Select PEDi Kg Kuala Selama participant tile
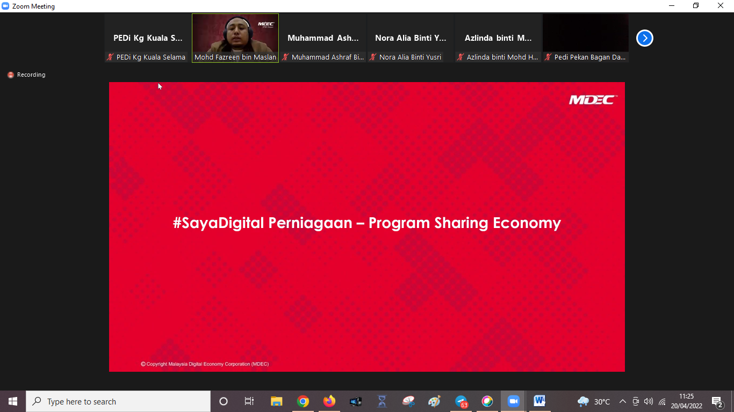 (148, 38)
